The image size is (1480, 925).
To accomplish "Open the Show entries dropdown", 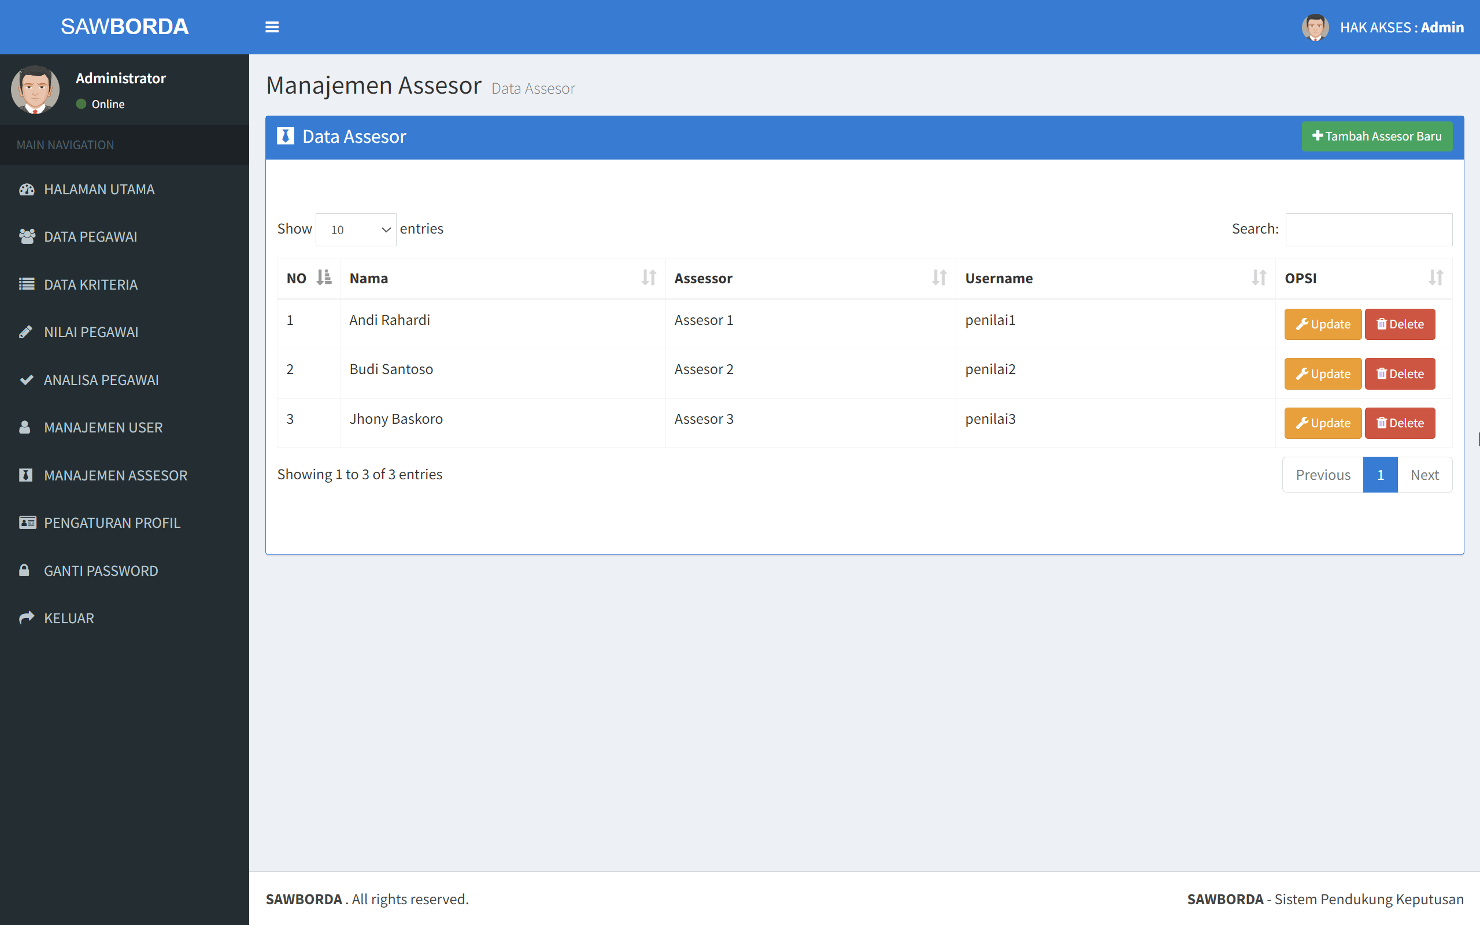I will [x=356, y=229].
